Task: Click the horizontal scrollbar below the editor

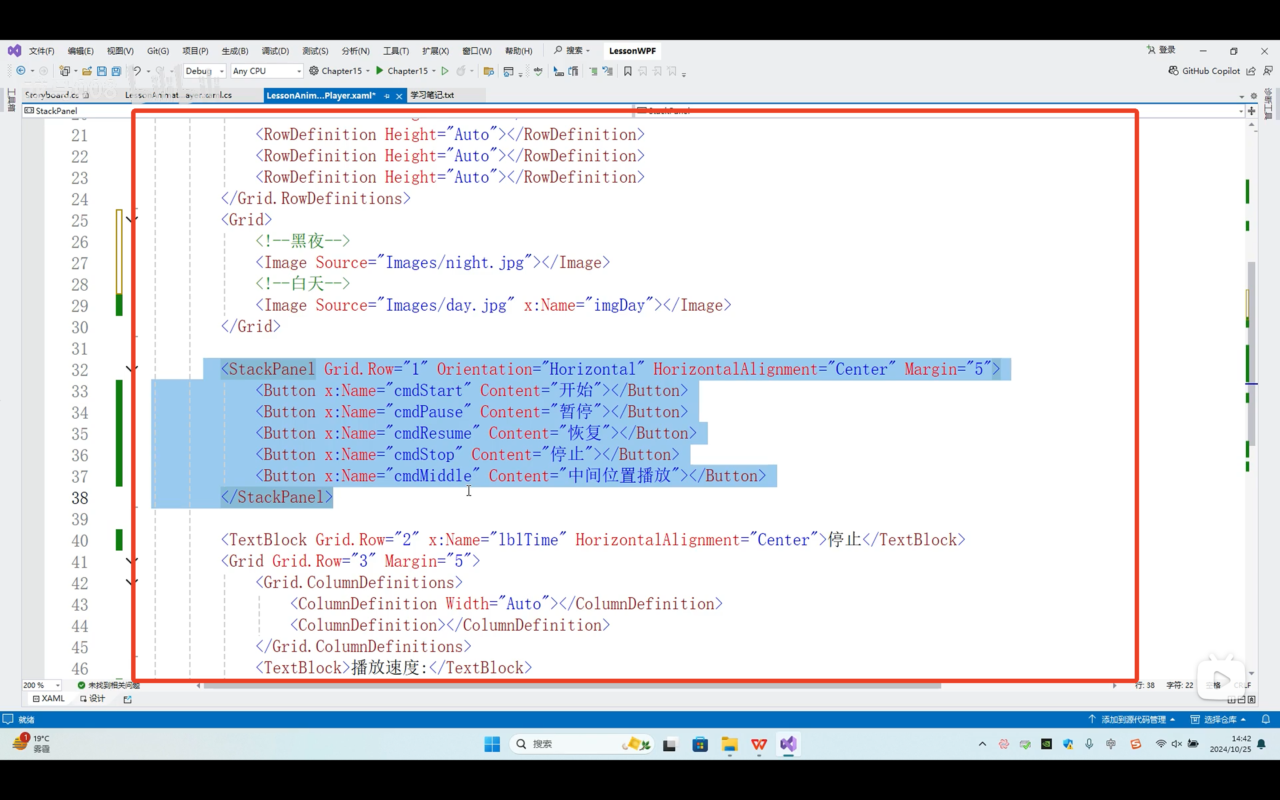Action: 571,686
